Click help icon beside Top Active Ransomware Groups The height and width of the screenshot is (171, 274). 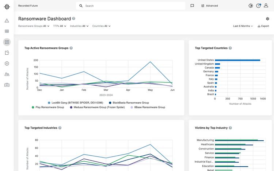[71, 48]
